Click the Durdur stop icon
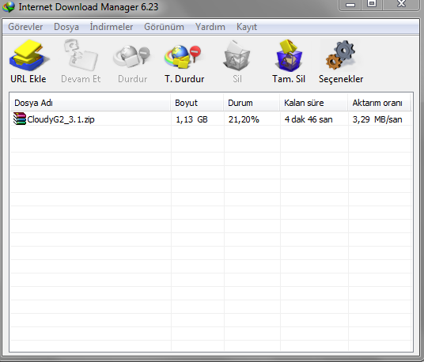Image resolution: width=424 pixels, height=362 pixels. click(131, 56)
